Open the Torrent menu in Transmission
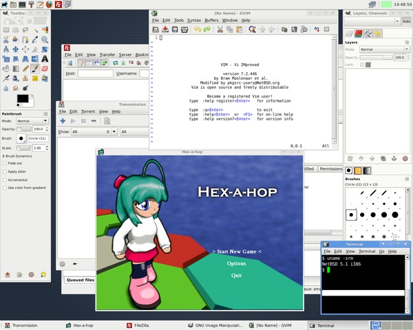Image resolution: width=413 pixels, height=330 pixels. (x=87, y=111)
